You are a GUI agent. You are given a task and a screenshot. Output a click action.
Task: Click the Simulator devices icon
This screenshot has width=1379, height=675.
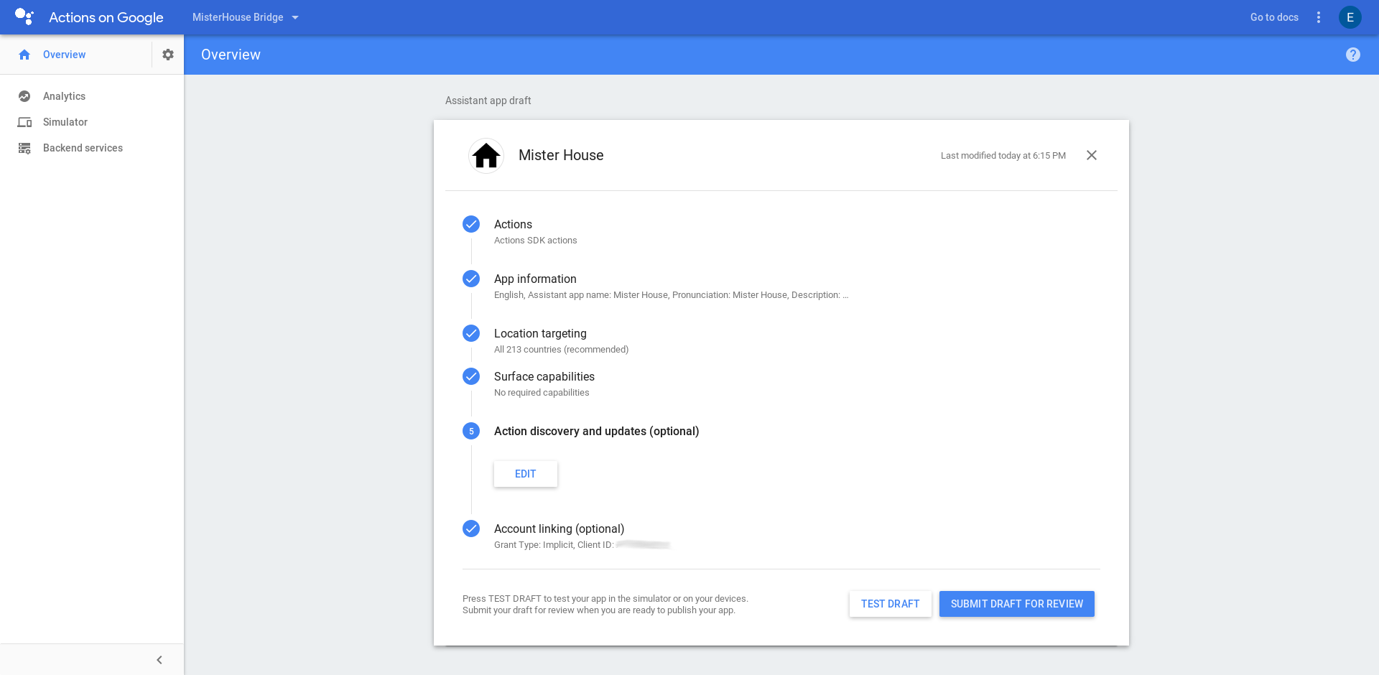(24, 122)
